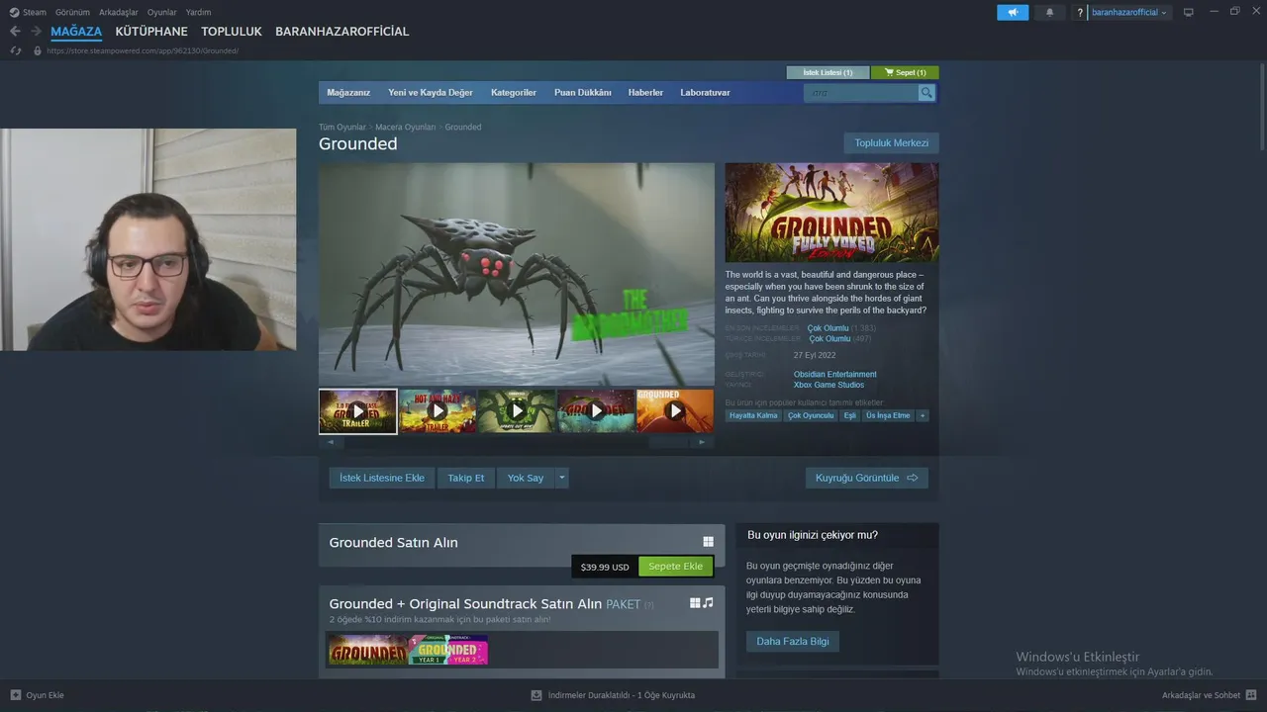This screenshot has width=1267, height=712.
Task: Click Yok Say ignore button
Action: (x=526, y=478)
